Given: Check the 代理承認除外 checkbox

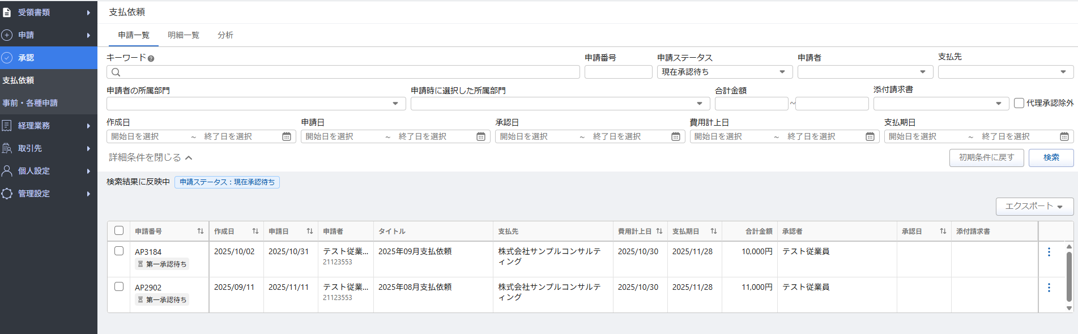Looking at the screenshot, I should tap(1019, 103).
